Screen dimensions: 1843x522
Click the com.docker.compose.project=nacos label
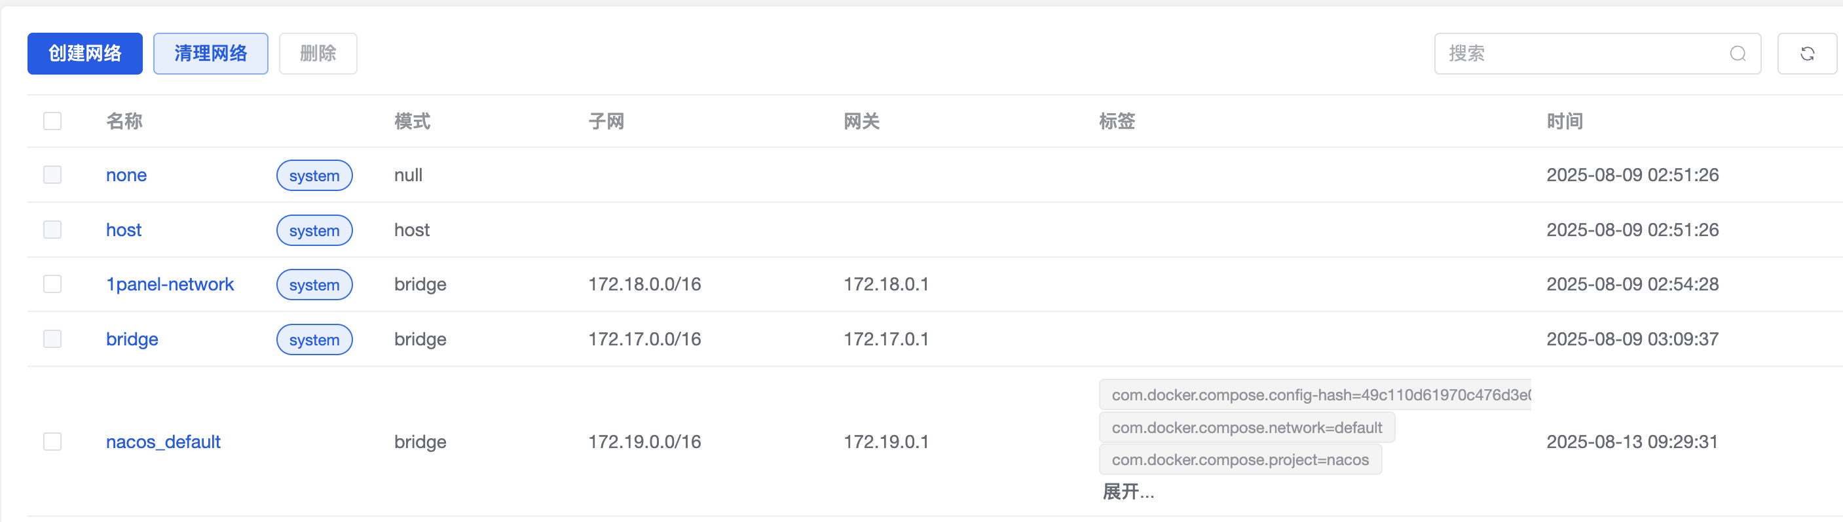pos(1240,459)
